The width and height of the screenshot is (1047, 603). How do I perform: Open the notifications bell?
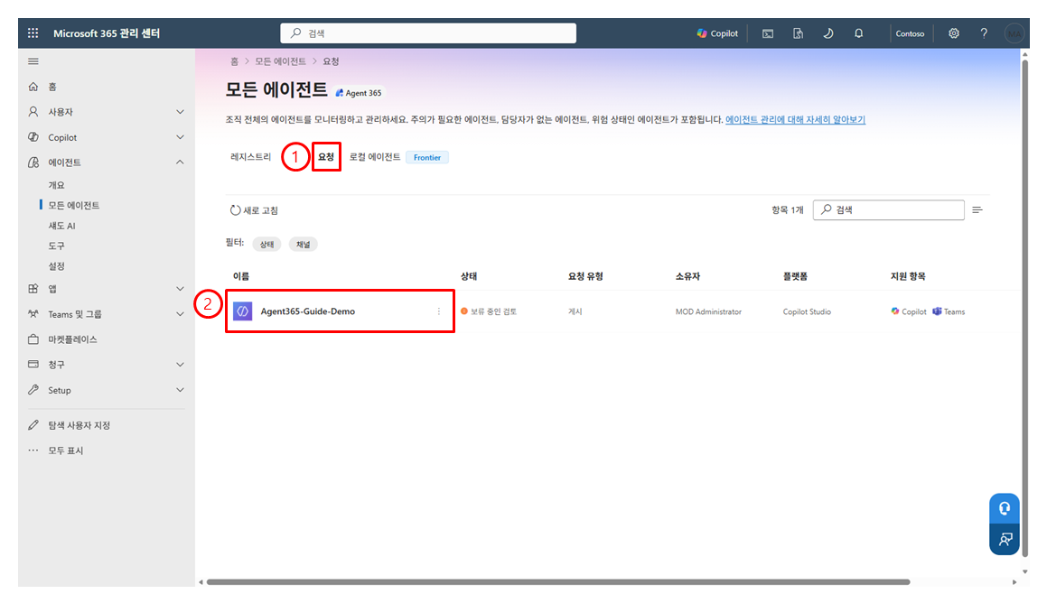[x=859, y=33]
